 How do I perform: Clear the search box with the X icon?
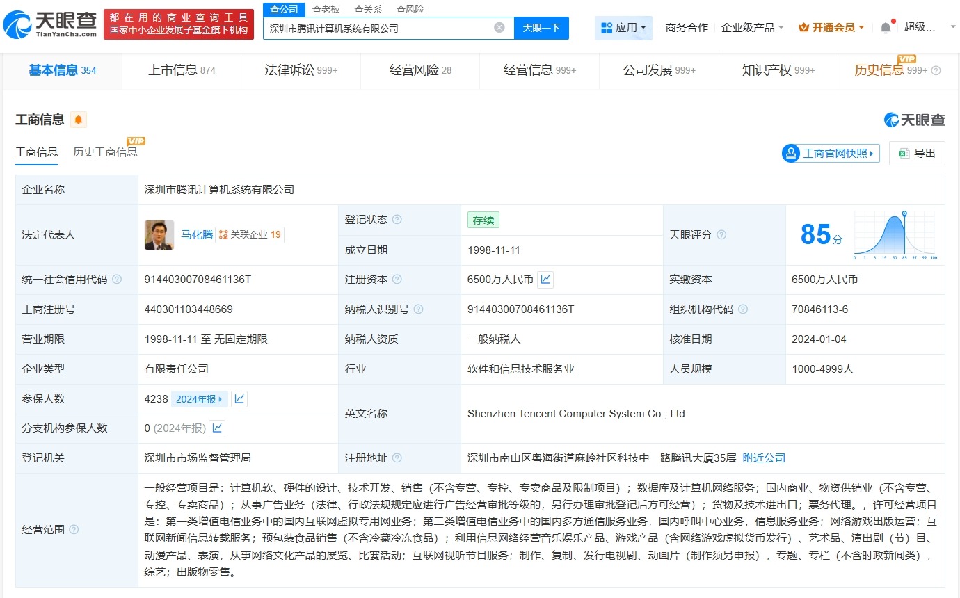(x=498, y=28)
